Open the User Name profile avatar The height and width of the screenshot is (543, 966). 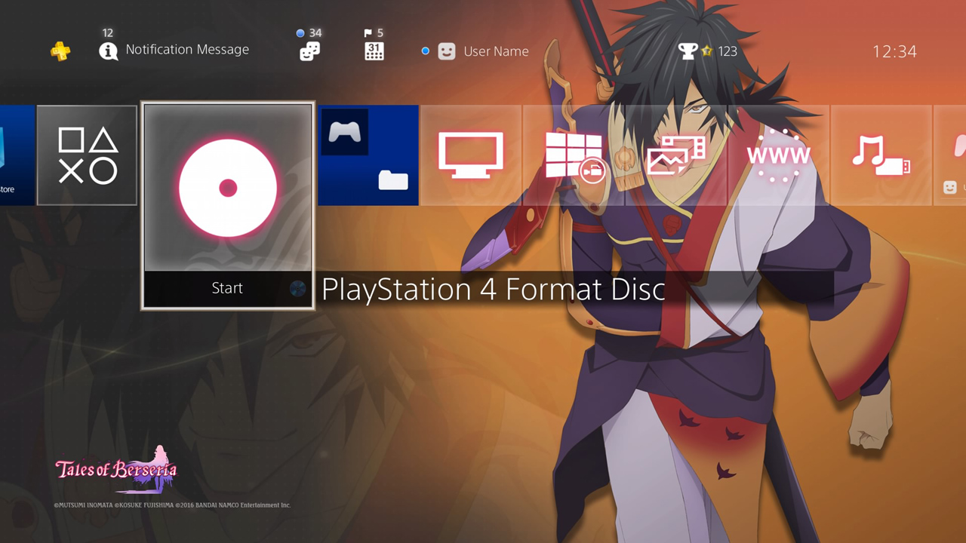click(x=447, y=51)
